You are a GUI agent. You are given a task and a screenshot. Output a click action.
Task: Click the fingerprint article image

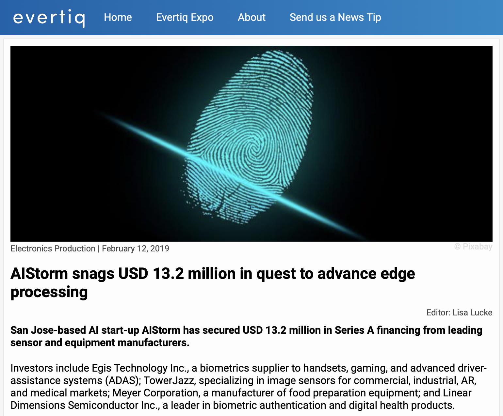252,144
